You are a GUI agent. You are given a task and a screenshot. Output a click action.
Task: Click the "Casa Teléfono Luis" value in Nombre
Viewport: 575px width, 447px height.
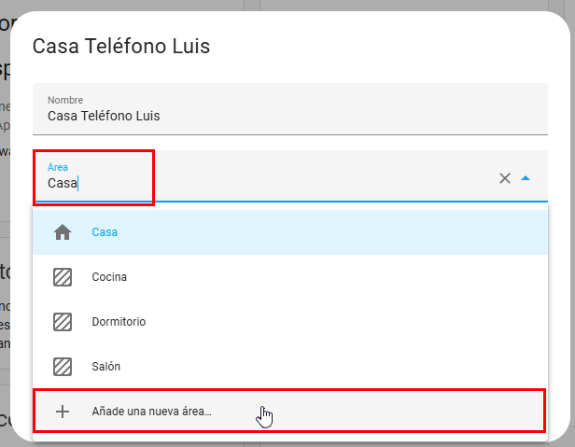104,117
